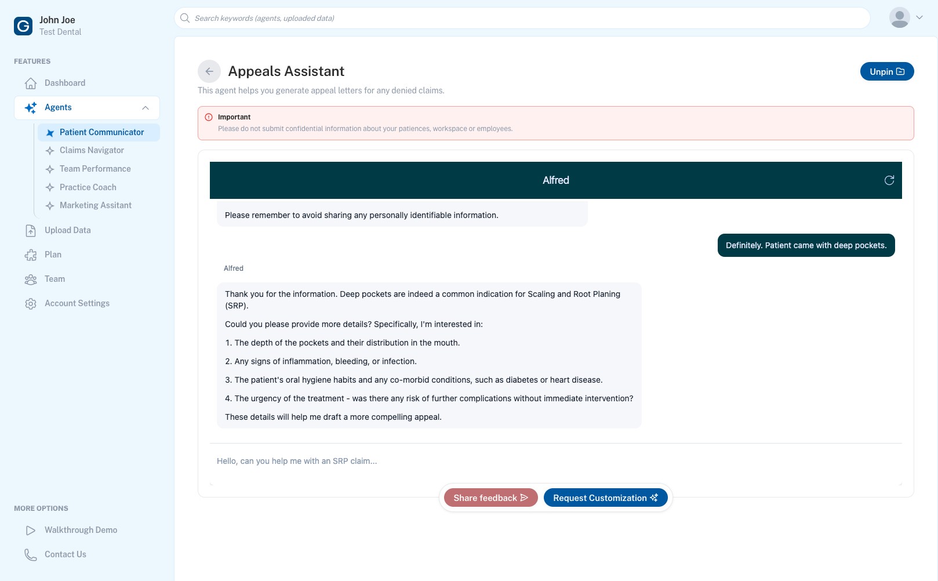Screen dimensions: 938x581
Task: Click the 'depth of the pockets' line
Action: [x=343, y=343]
